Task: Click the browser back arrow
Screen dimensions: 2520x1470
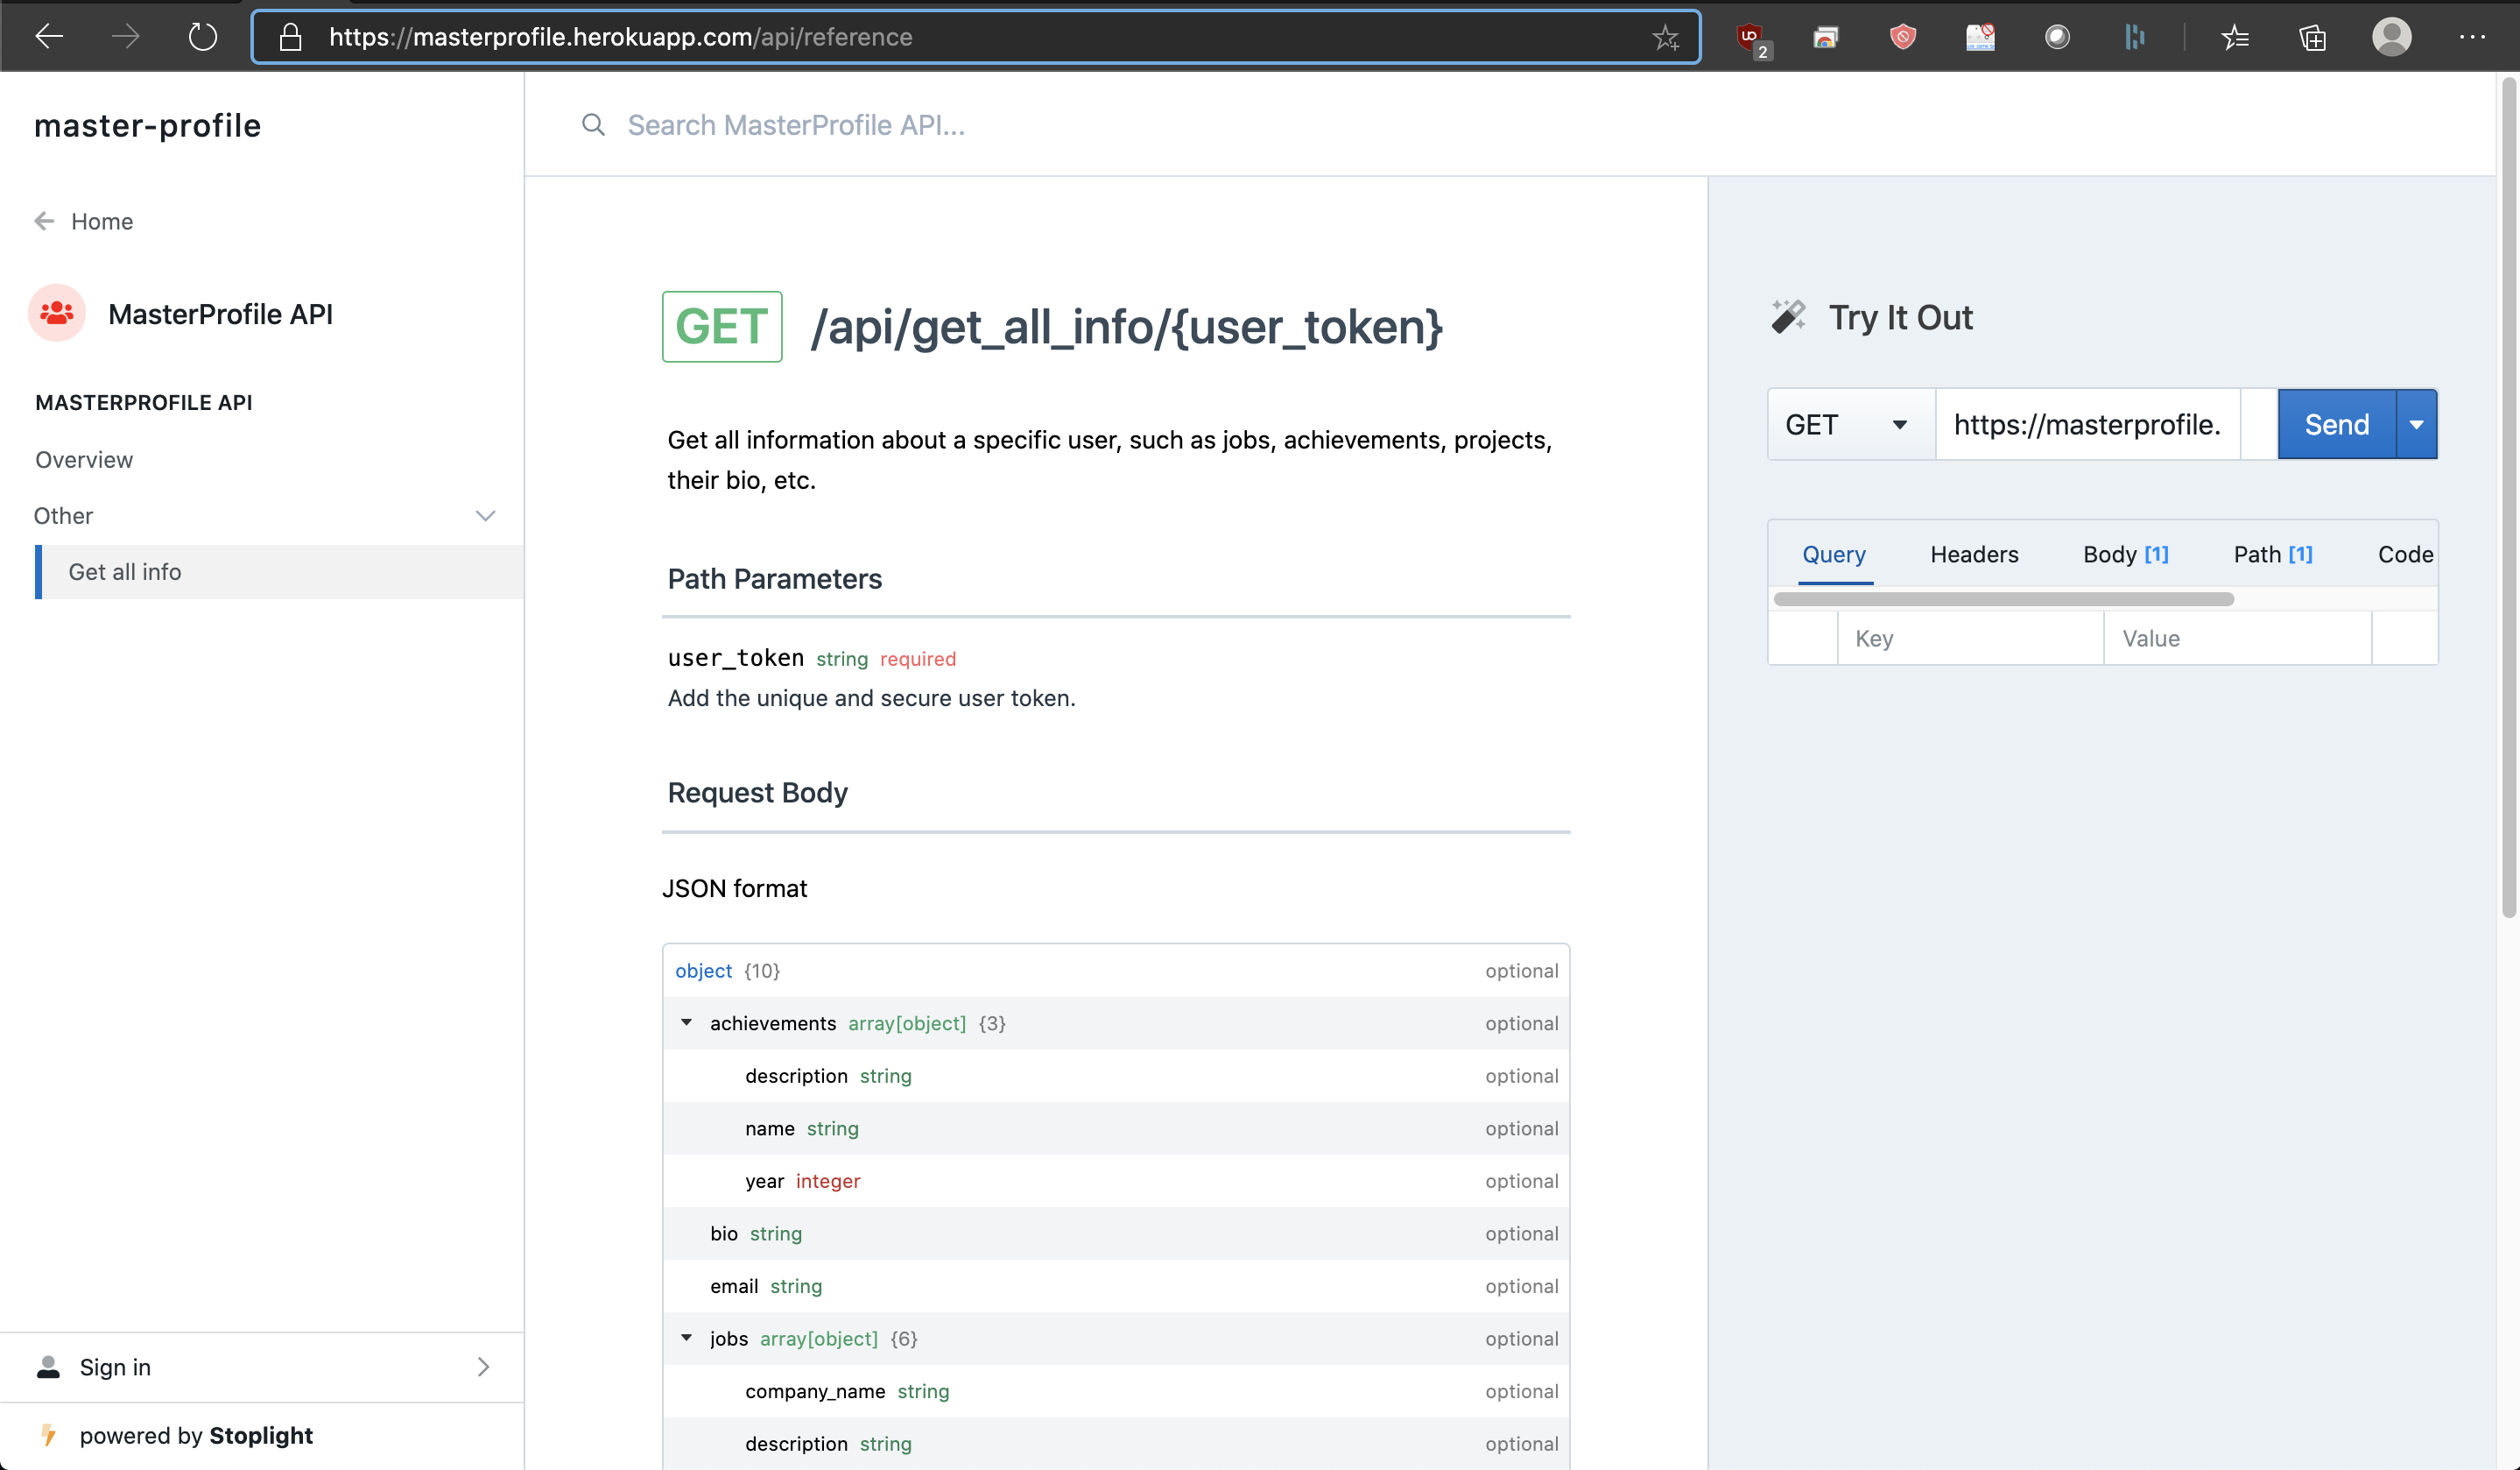Action: (x=49, y=37)
